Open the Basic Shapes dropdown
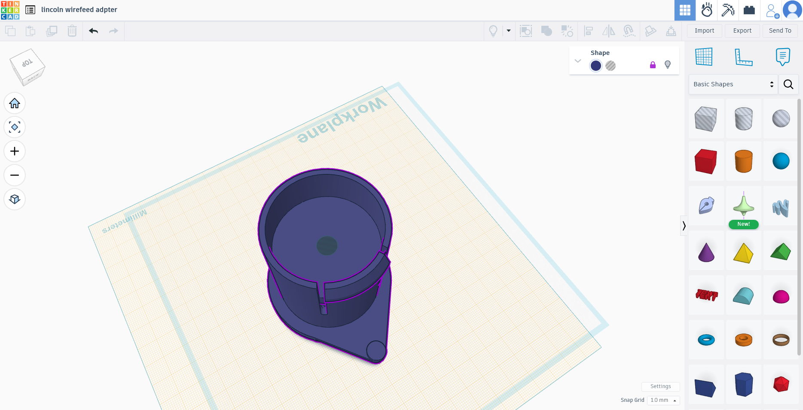The height and width of the screenshot is (410, 803). [733, 84]
